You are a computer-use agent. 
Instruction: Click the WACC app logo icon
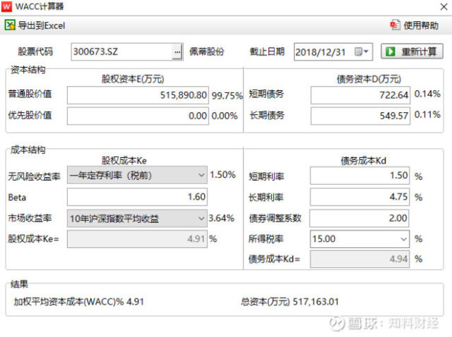pos(6,6)
